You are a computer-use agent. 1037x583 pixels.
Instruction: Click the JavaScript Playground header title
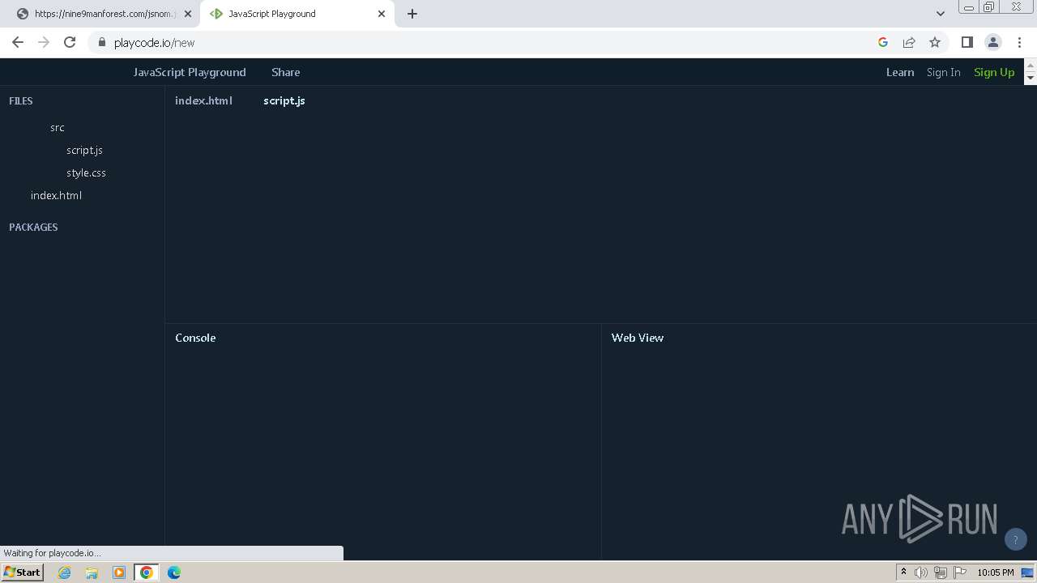click(x=190, y=72)
